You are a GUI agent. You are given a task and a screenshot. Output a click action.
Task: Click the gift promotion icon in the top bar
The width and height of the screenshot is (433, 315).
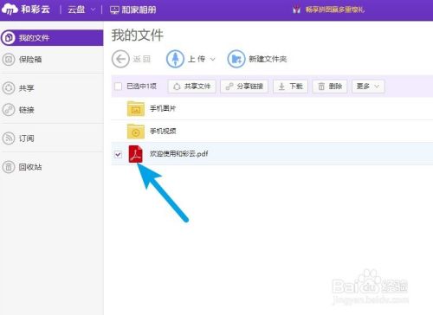296,10
